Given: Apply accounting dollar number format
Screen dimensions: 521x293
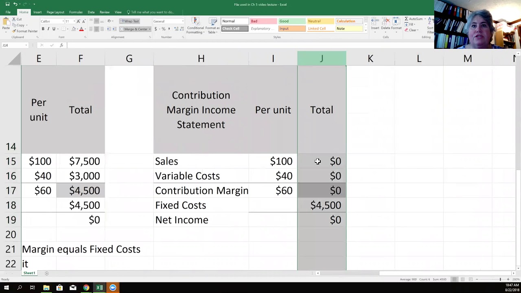Looking at the screenshot, I should (156, 29).
